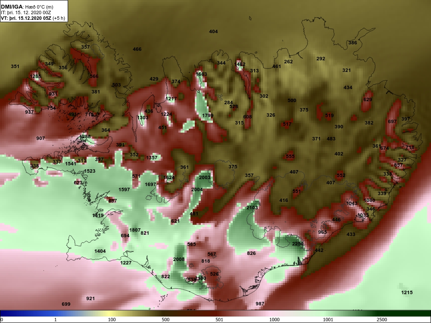This screenshot has height=323, width=431.
Task: Click the map value 2008
Action: [179, 259]
